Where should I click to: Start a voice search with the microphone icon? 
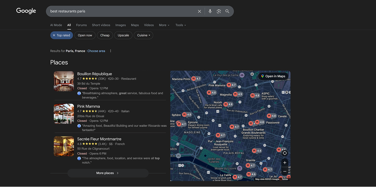(x=210, y=11)
